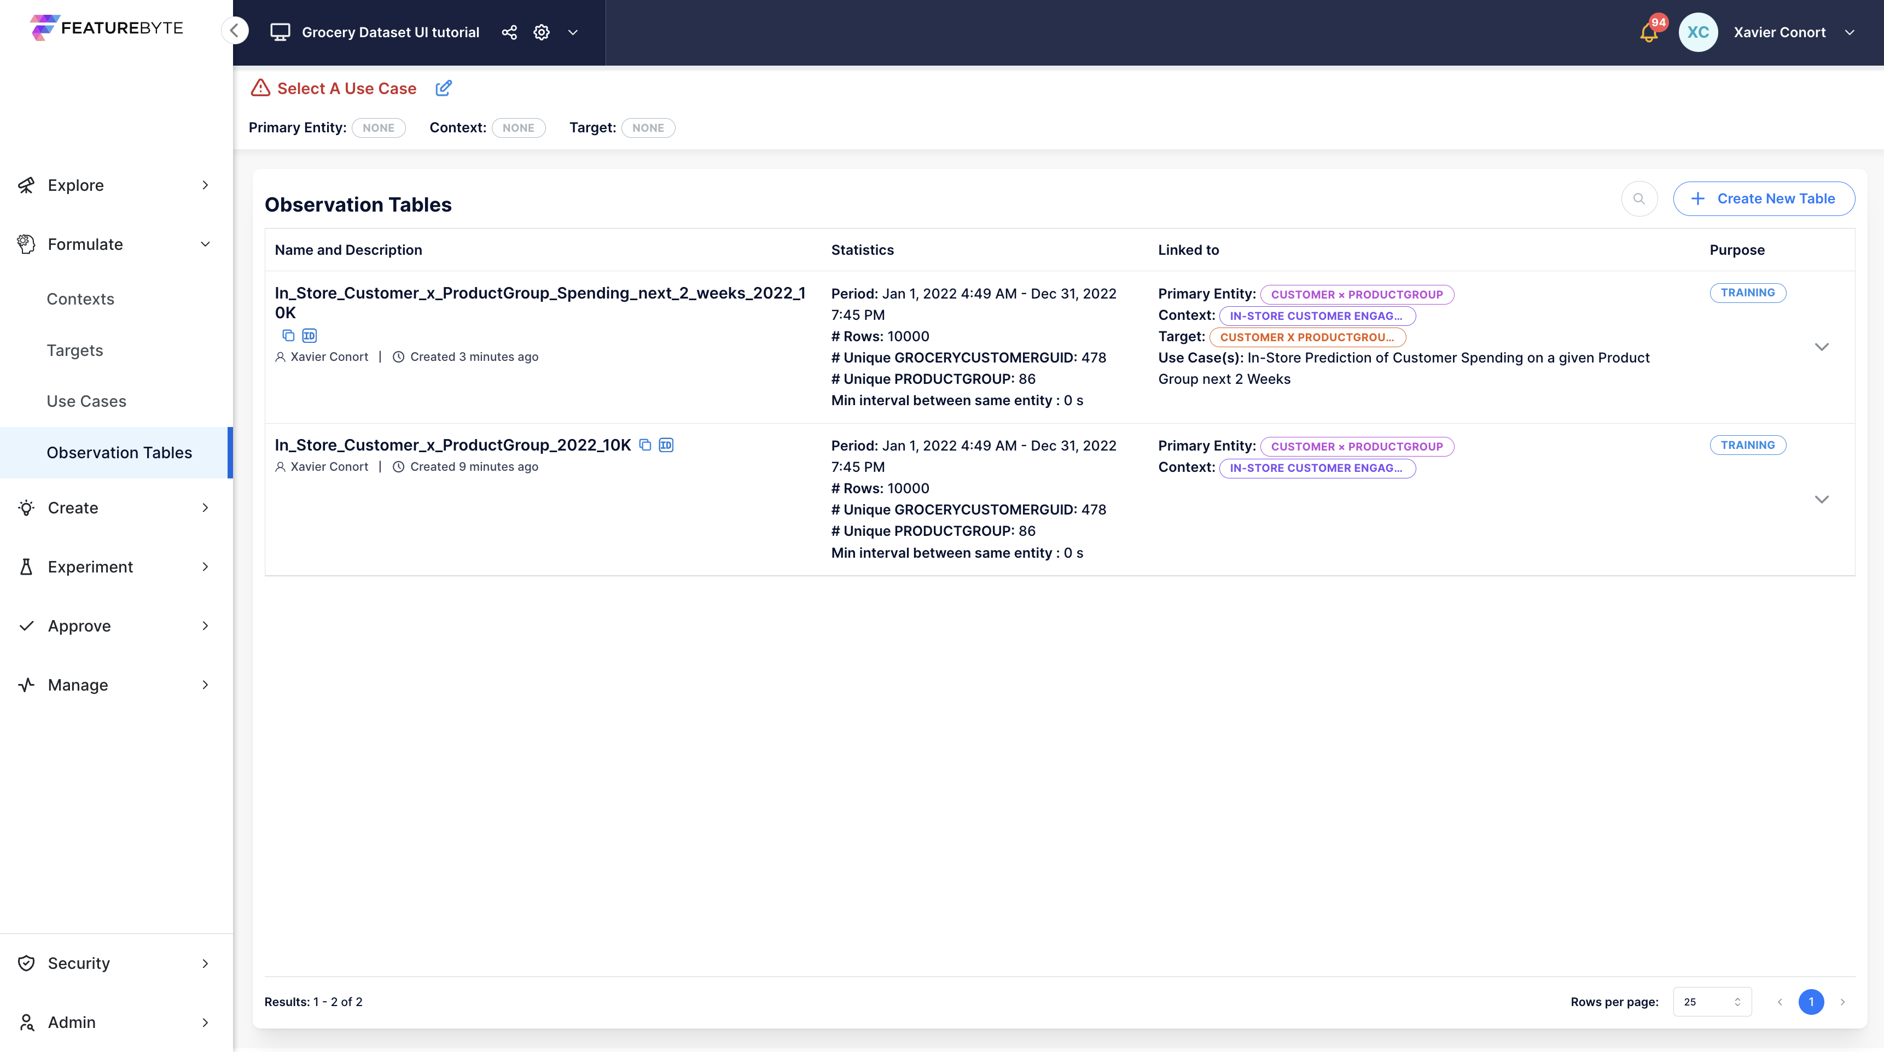Click the Experiment flask icon
Screen dimensions: 1884x1052
[26, 568]
